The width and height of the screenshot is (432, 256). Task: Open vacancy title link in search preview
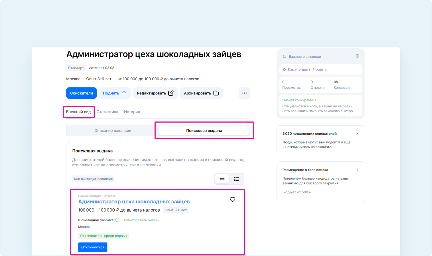pos(134,202)
